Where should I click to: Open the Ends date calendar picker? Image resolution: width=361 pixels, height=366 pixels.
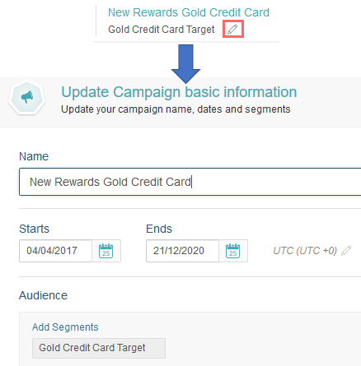coord(233,251)
